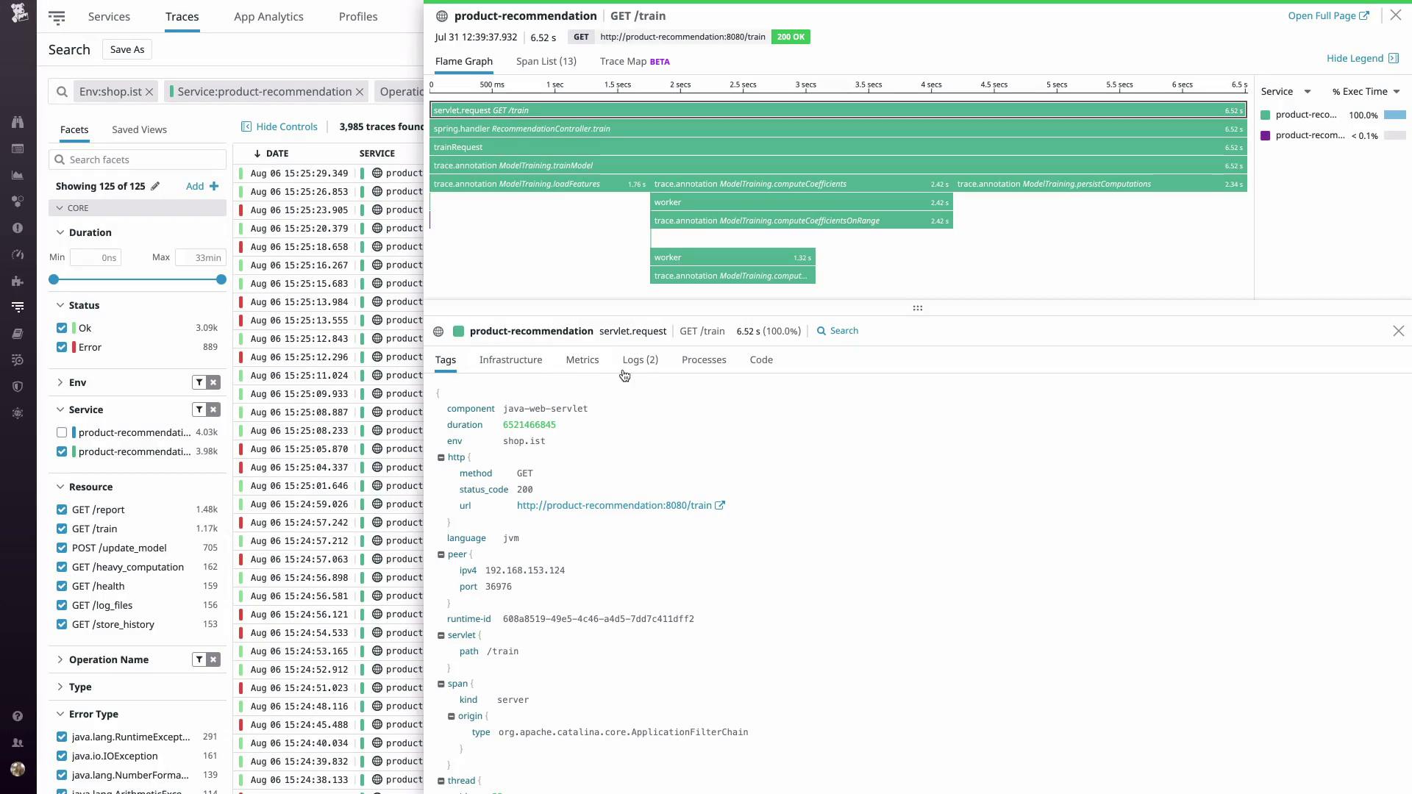Expand the Env facet section

(60, 382)
